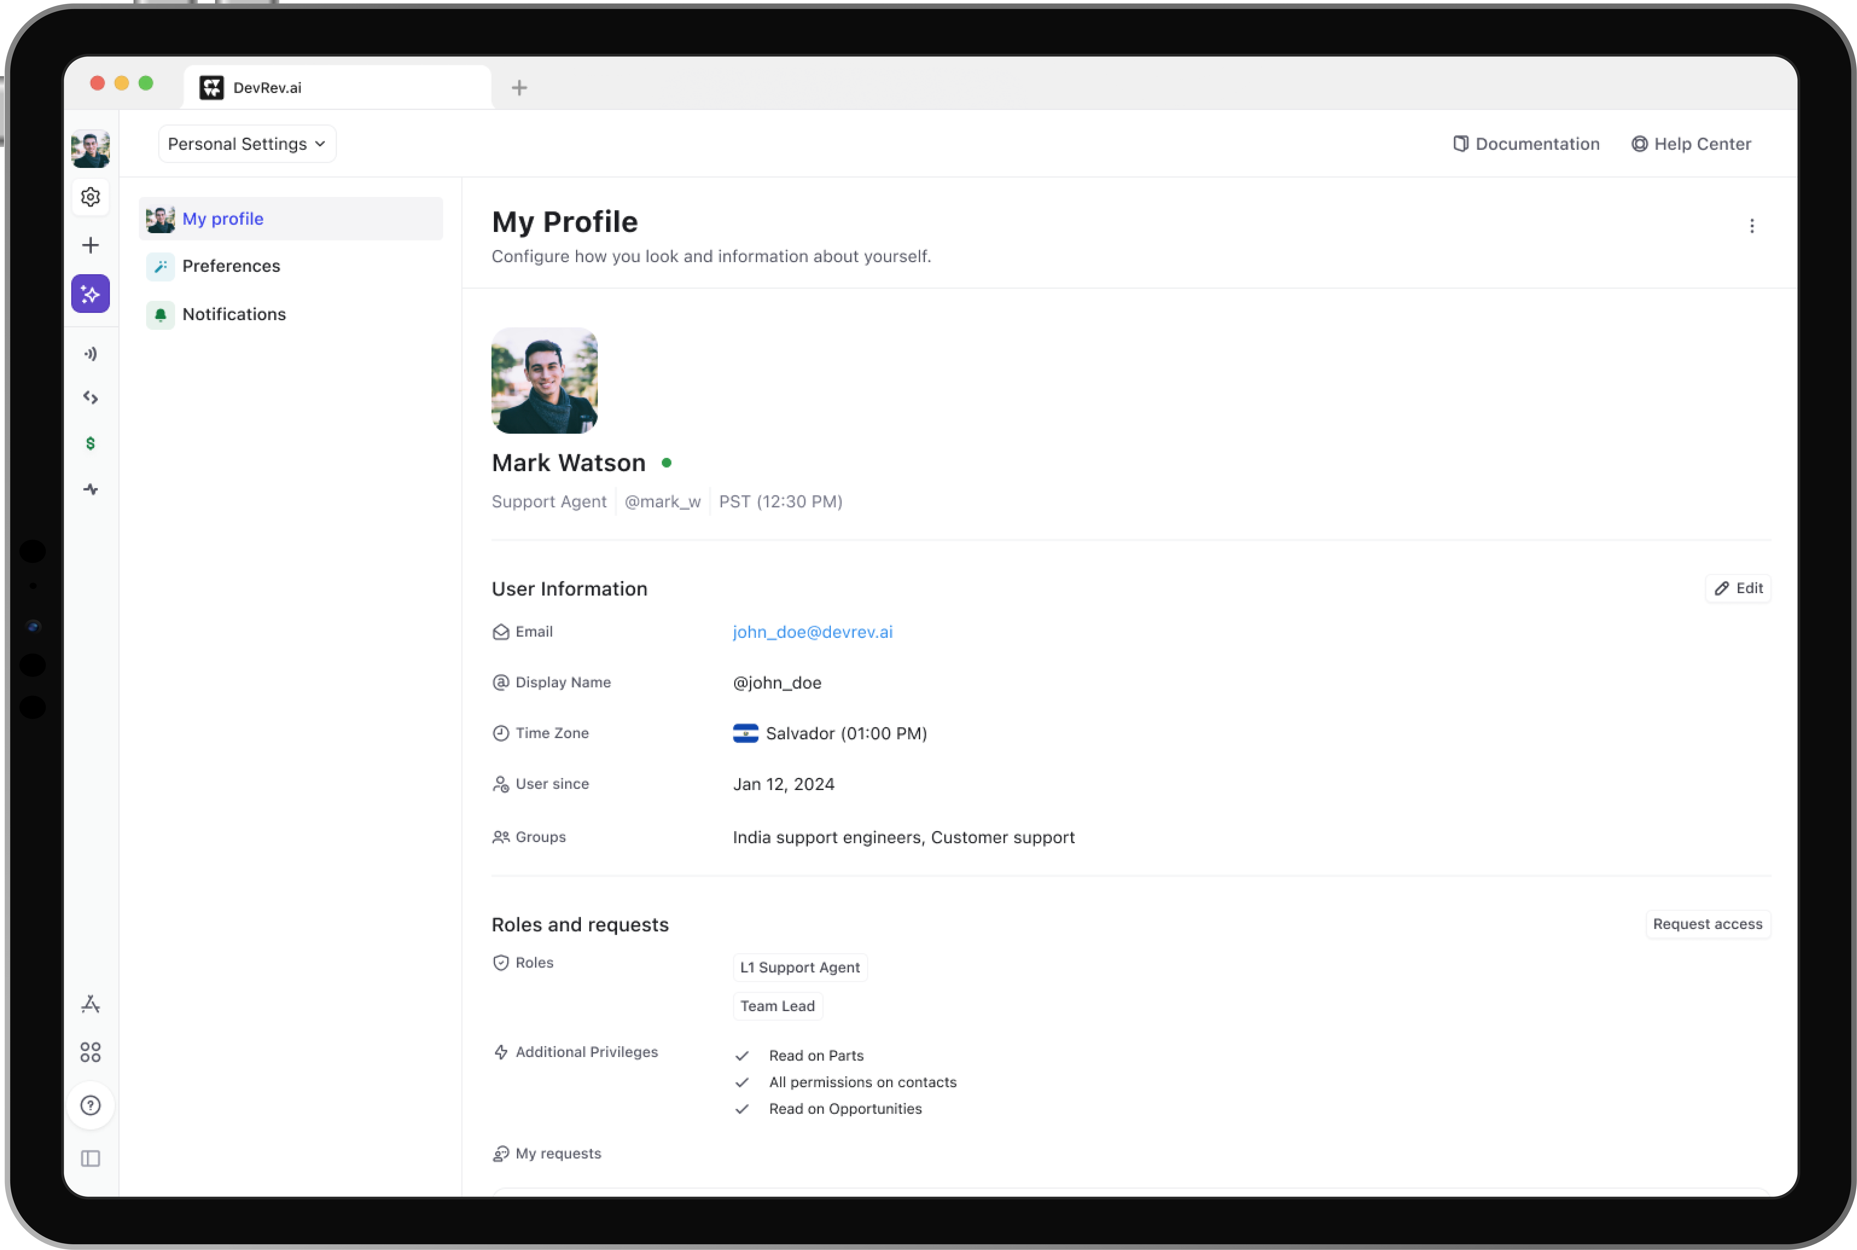The height and width of the screenshot is (1250, 1857).
Task: Click the User since person icon
Action: pyautogui.click(x=501, y=784)
